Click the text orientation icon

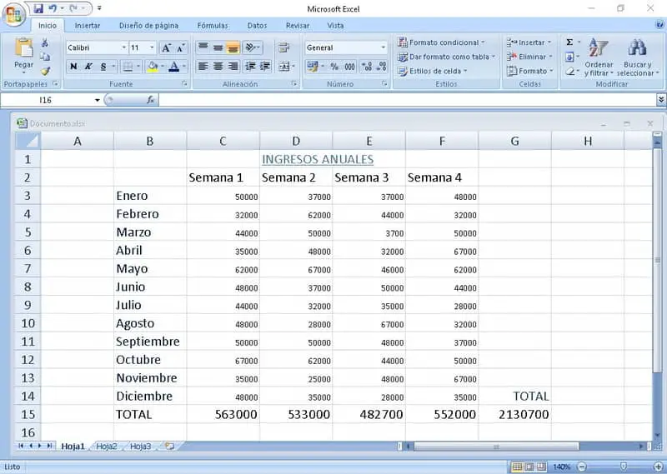point(251,47)
